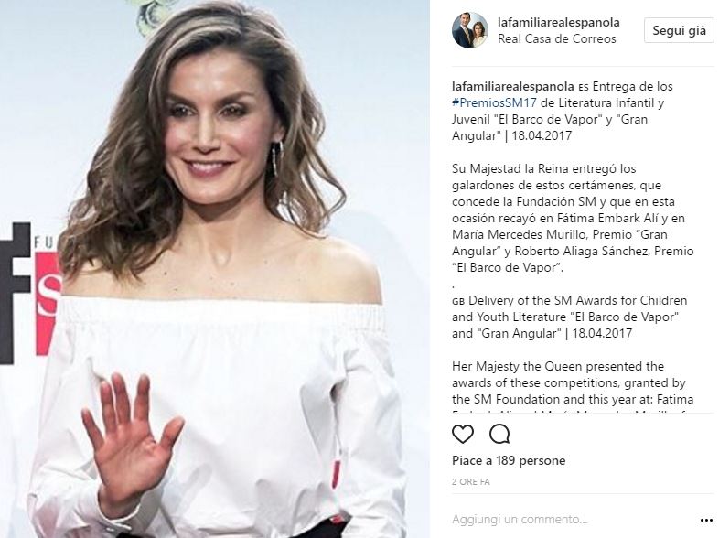The image size is (719, 538).
Task: Open the lafamiliarealespanola username in the header
Action: 559,22
